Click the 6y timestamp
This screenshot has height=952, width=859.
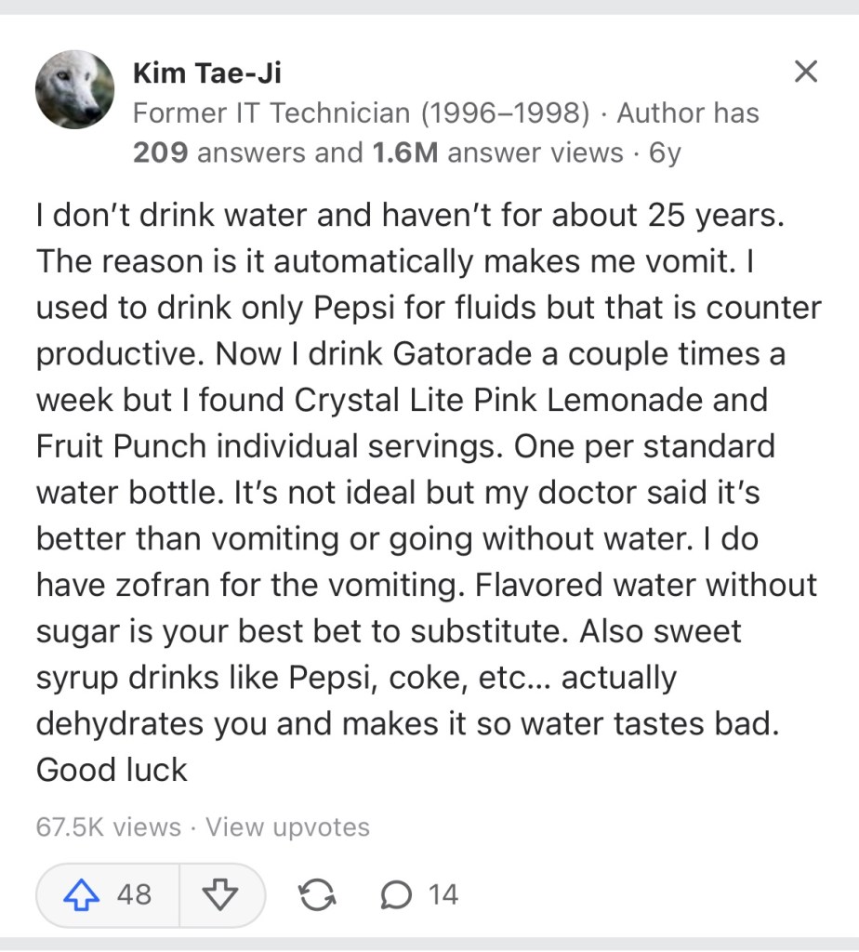[x=665, y=152]
